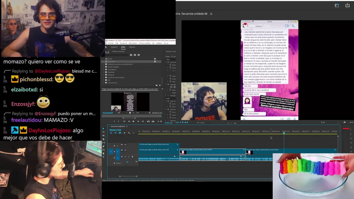The width and height of the screenshot is (354, 199).
Task: Hide track V2 with its eye icon
Action: pyautogui.click(x=125, y=145)
